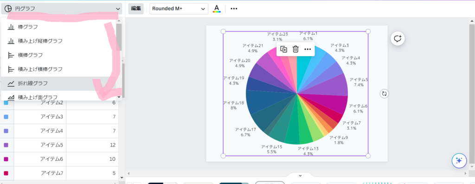Open more options on the chart's floating toolbar
Screen dimensions: 475x184
coord(308,49)
